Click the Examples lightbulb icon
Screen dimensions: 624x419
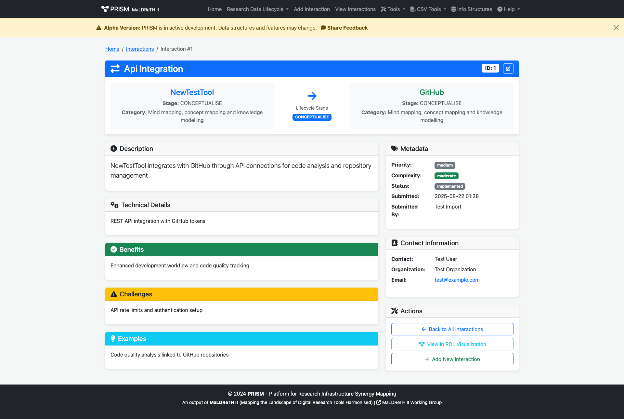pyautogui.click(x=113, y=339)
